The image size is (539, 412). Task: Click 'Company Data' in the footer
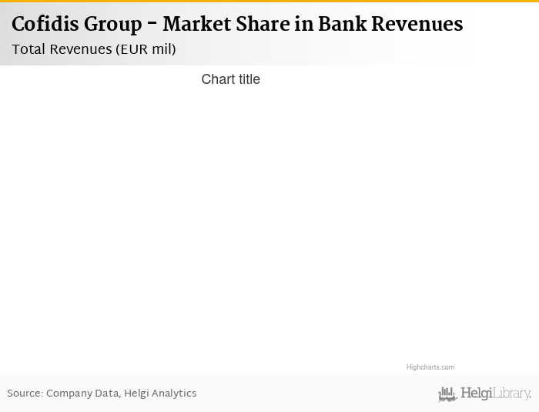tap(82, 394)
